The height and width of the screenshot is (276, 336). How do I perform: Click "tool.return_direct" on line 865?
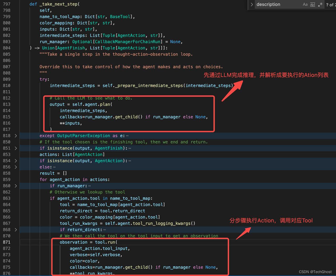[123, 211]
